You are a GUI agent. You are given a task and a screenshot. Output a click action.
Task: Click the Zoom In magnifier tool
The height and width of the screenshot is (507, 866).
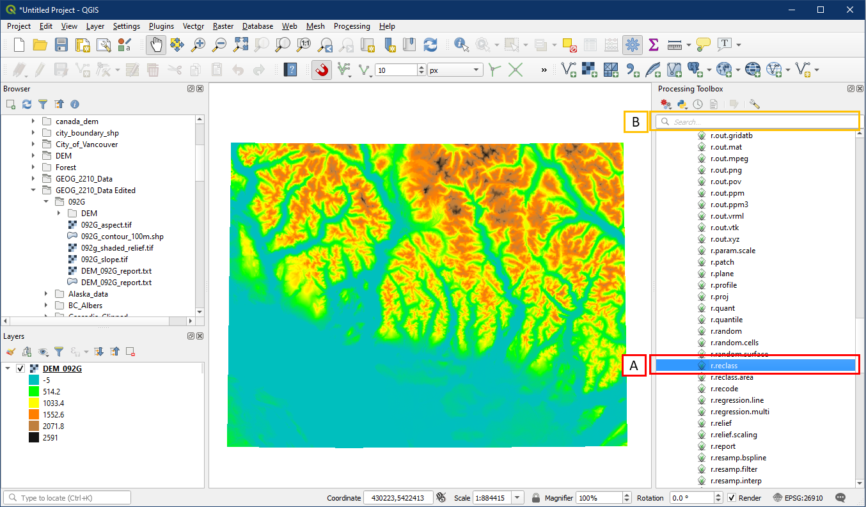(x=199, y=45)
